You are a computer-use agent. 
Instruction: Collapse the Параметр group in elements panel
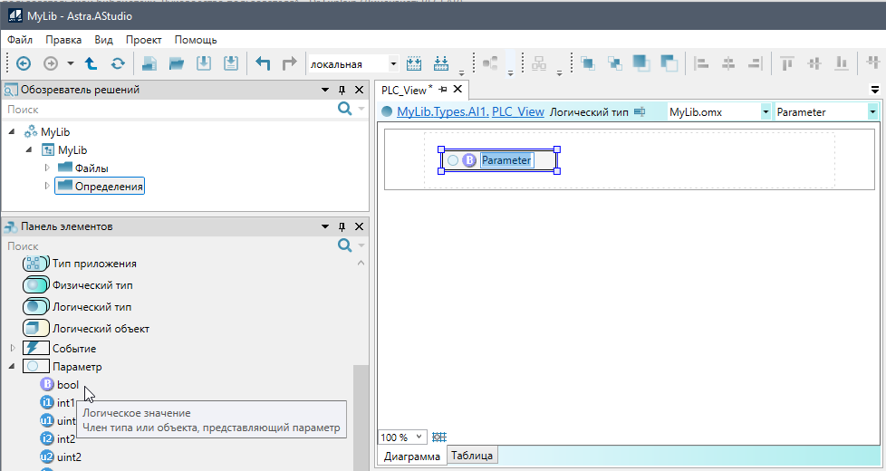(x=13, y=367)
